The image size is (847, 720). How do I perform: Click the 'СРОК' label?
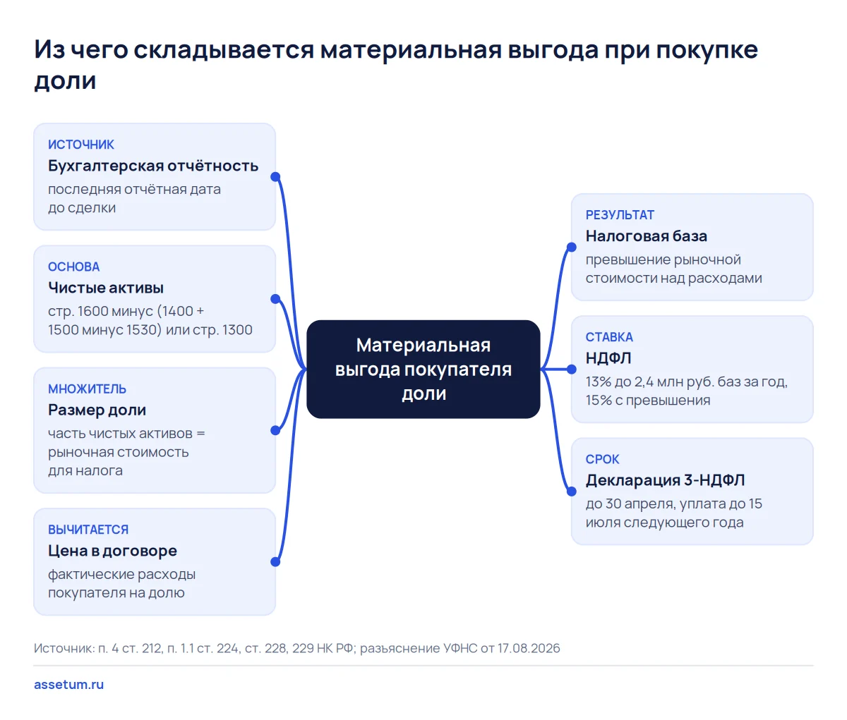coord(602,459)
